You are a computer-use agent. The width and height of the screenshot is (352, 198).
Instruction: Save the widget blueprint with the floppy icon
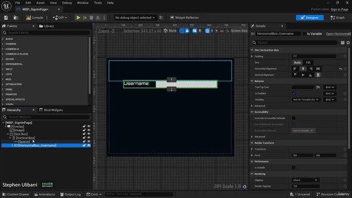pyautogui.click(x=6, y=18)
